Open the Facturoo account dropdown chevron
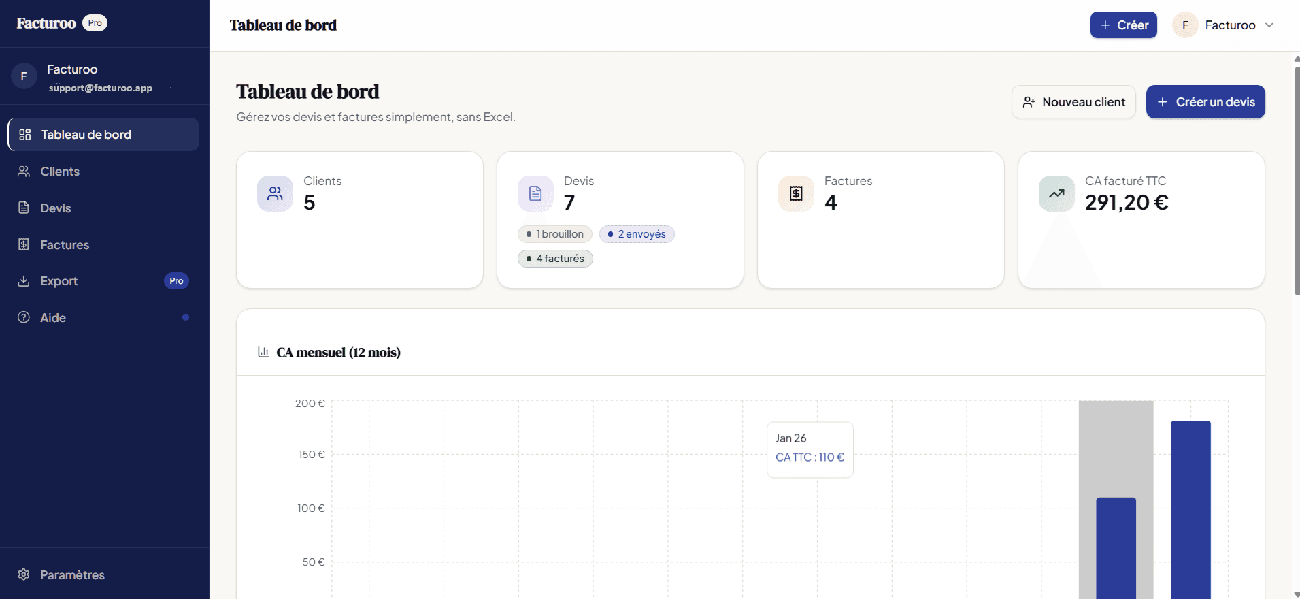Screen dimensions: 1300x599 pos(1269,25)
